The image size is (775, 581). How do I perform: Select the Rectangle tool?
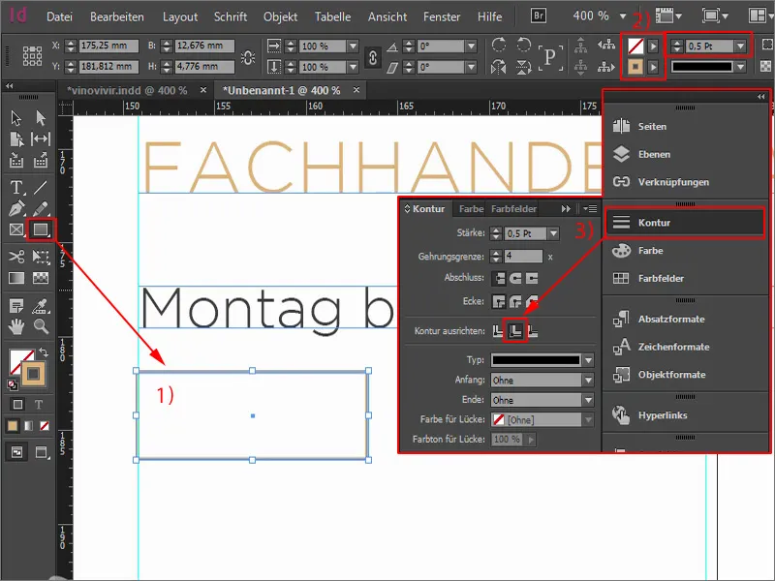tap(41, 229)
